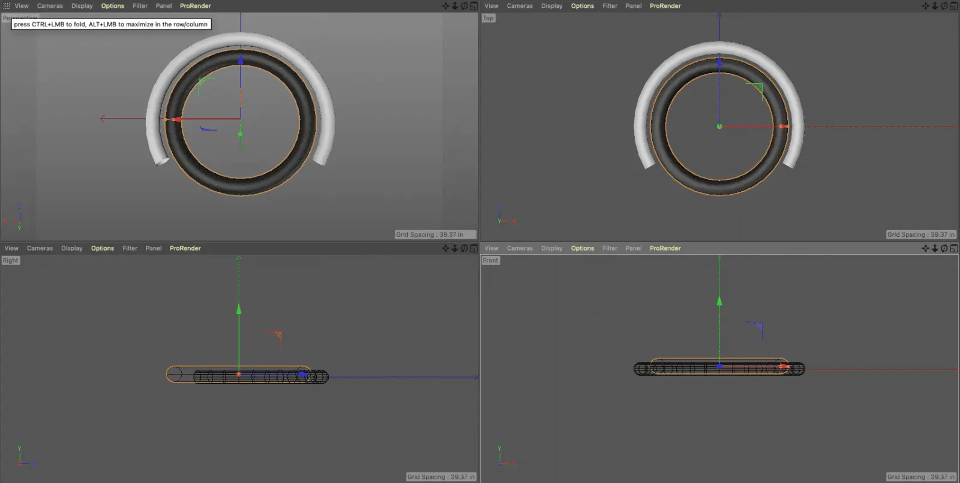
Task: Click the pan icon in the Perspective viewport
Action: 445,6
